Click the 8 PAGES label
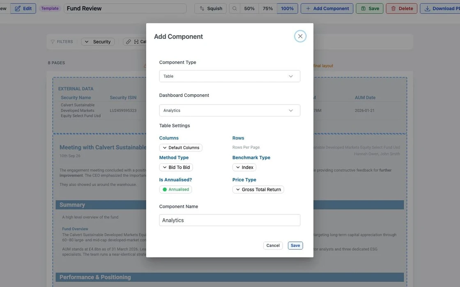This screenshot has width=460, height=287. click(56, 63)
